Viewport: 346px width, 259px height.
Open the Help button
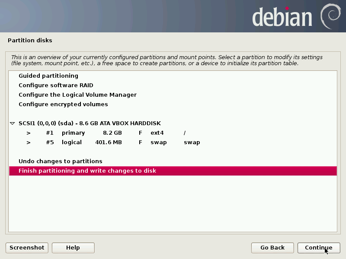[73, 248]
